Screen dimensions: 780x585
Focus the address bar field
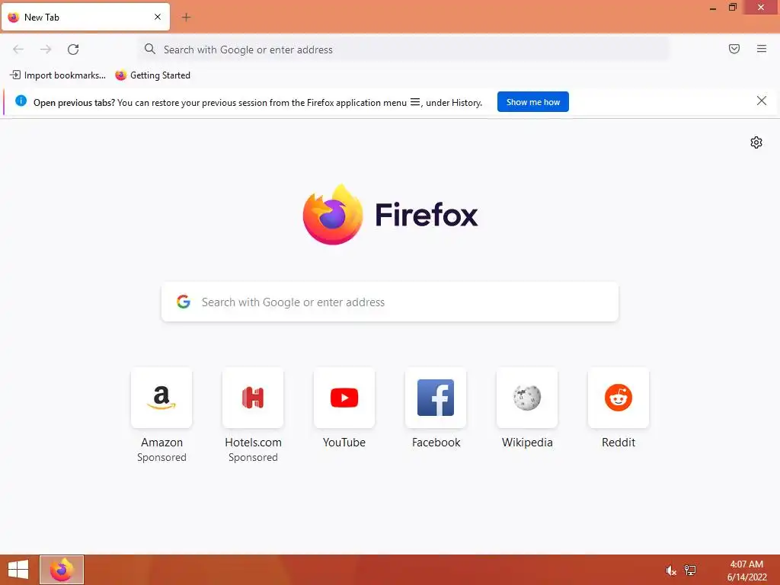click(x=403, y=50)
